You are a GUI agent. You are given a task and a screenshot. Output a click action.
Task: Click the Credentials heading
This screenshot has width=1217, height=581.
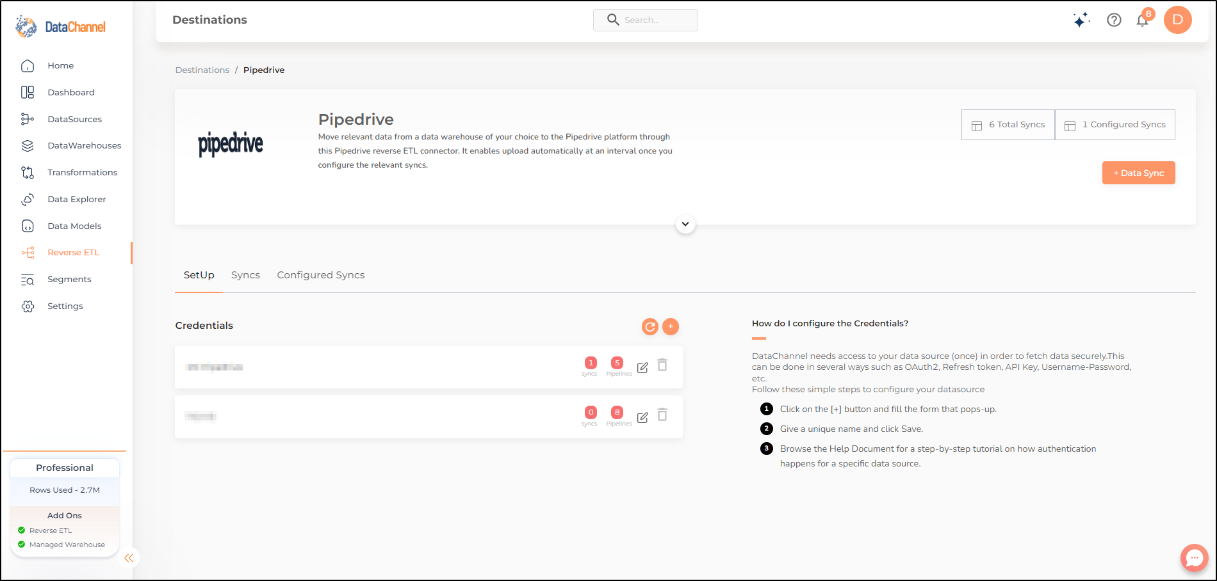tap(204, 326)
